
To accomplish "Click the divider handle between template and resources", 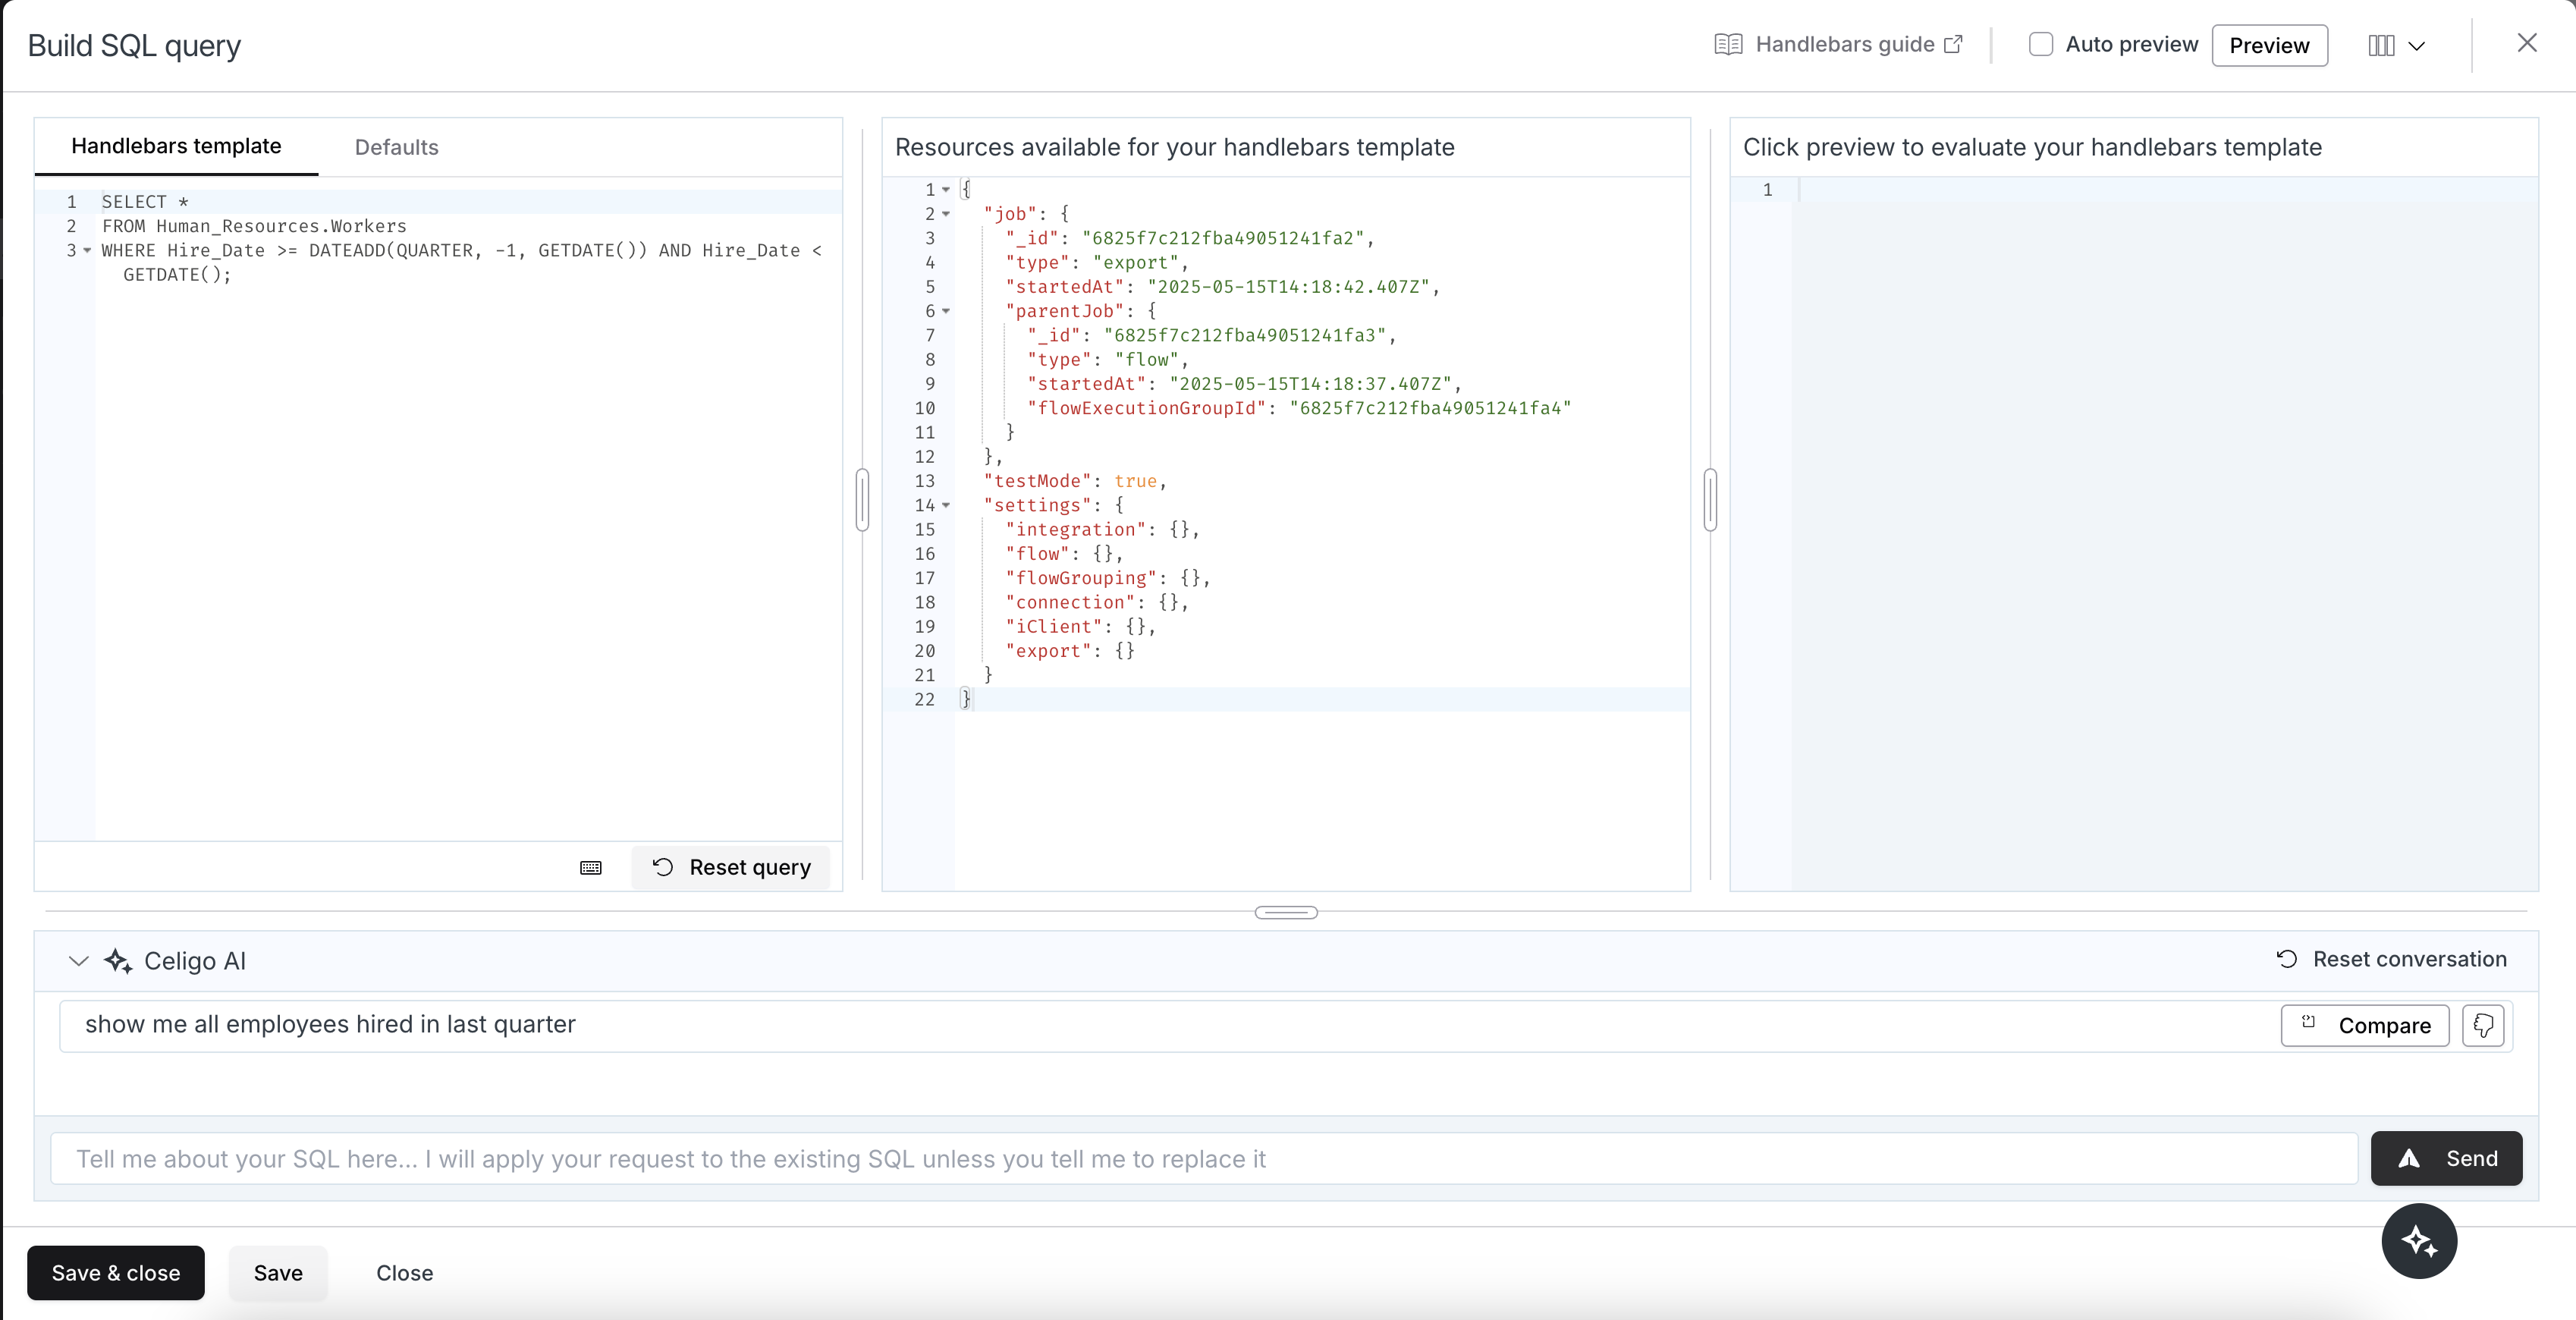I will 862,499.
